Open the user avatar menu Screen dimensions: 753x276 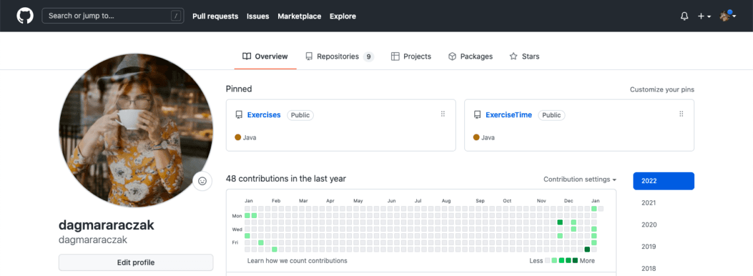click(x=727, y=16)
